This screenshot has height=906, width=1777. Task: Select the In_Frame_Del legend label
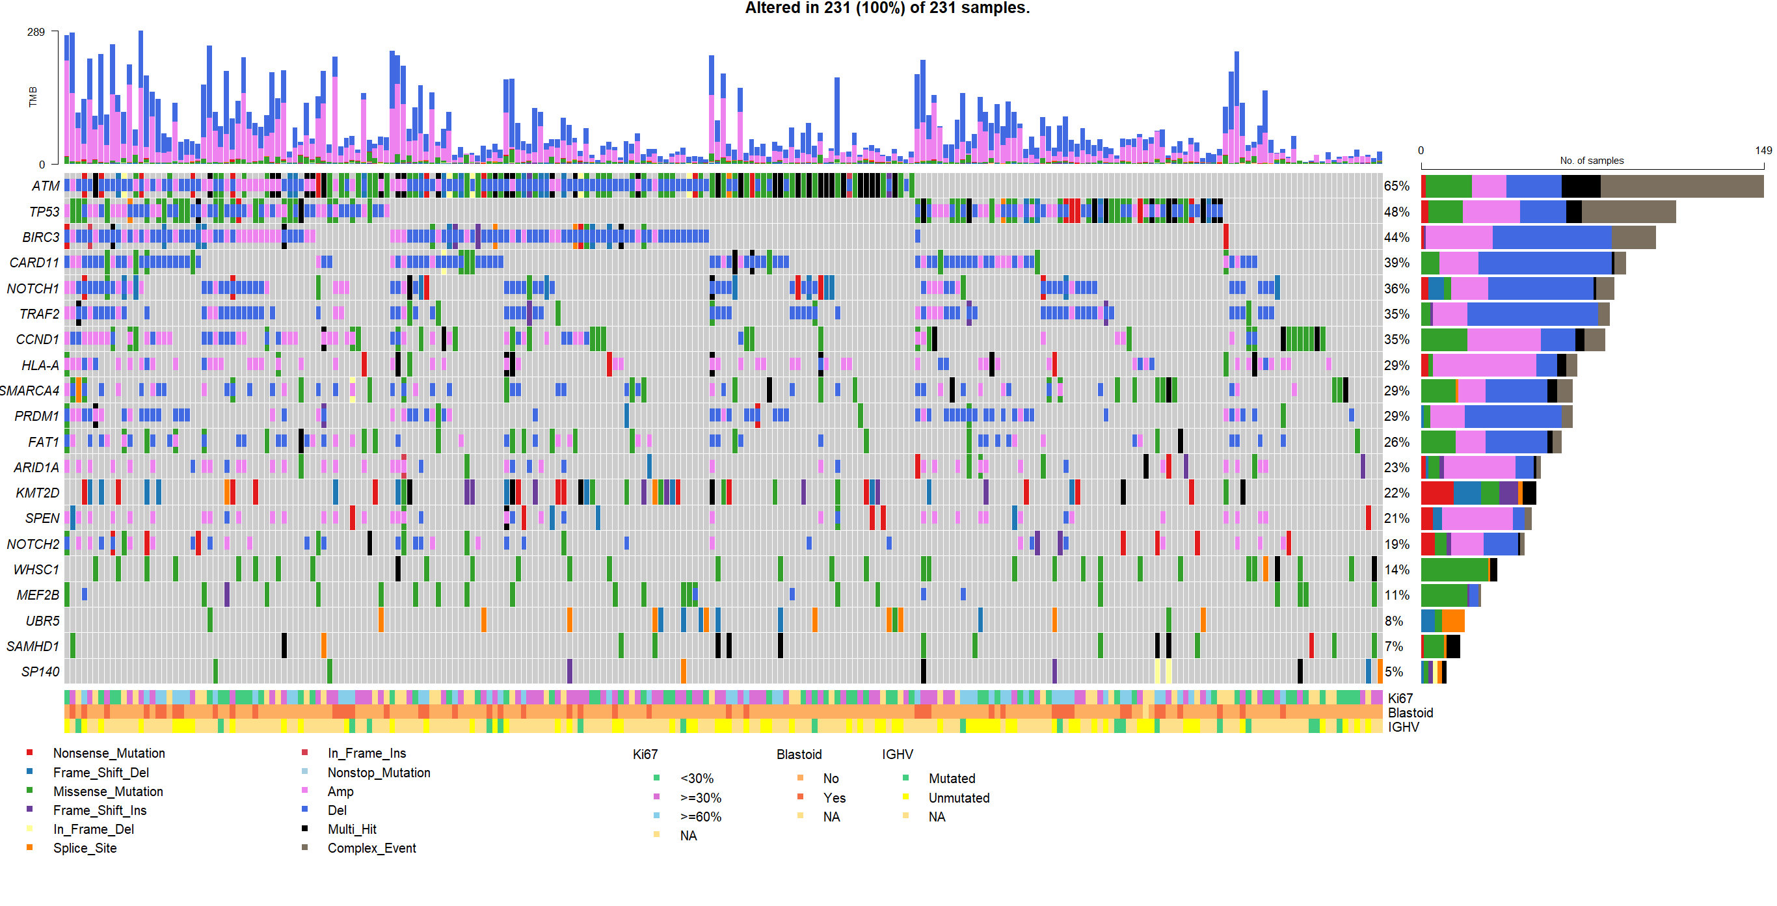pyautogui.click(x=94, y=829)
